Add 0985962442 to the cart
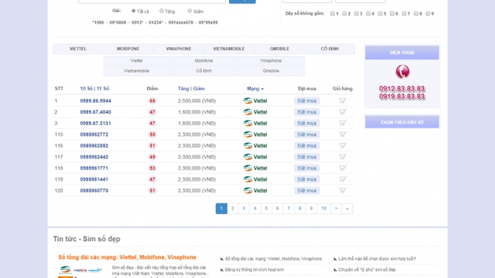The height and width of the screenshot is (278, 495). 343,156
